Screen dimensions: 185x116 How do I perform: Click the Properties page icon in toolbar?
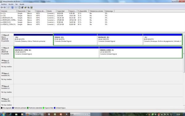pos(19,7)
